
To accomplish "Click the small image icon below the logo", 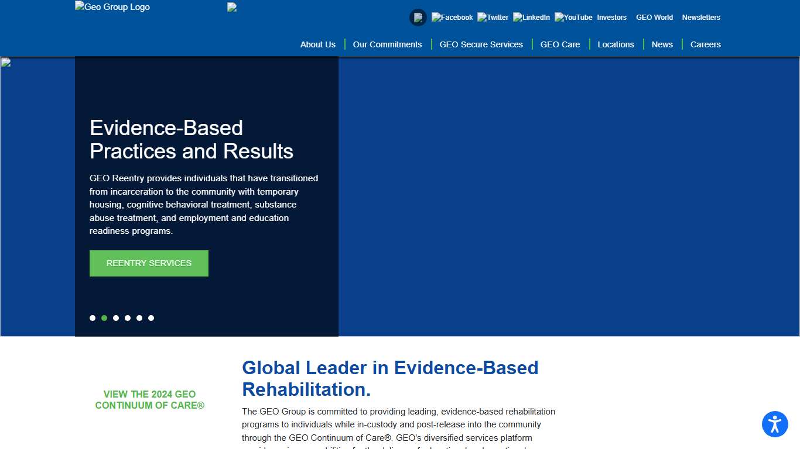I will pos(231,7).
